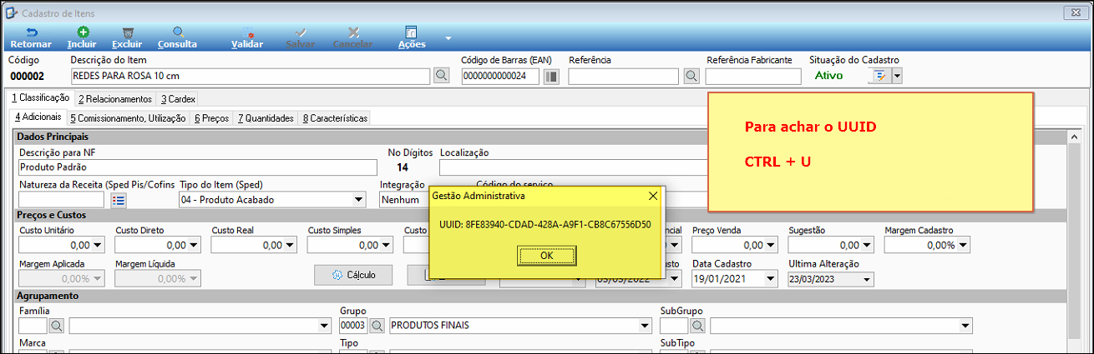
Task: Click the Ativo status label
Action: pos(829,76)
